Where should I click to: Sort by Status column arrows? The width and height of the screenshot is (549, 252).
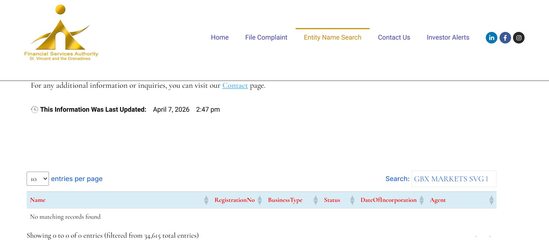tap(352, 200)
